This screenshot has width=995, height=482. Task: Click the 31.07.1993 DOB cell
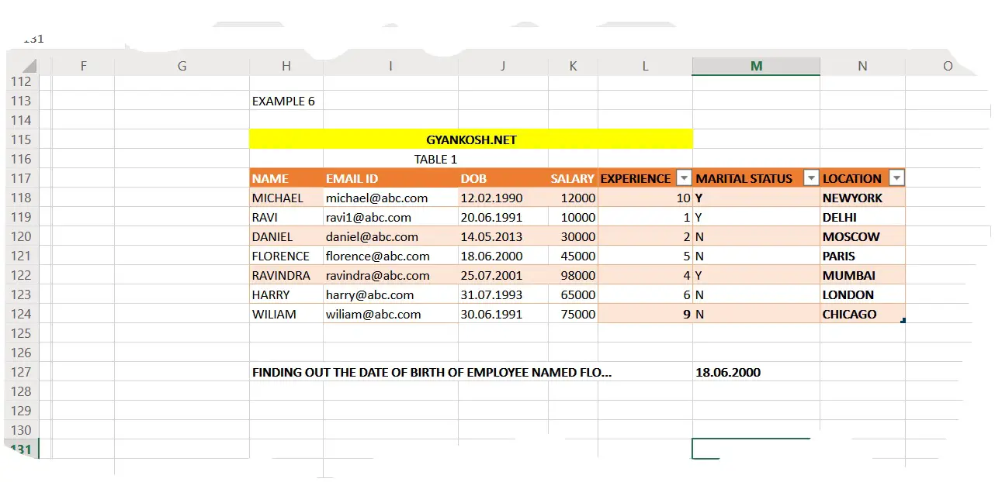click(x=503, y=294)
